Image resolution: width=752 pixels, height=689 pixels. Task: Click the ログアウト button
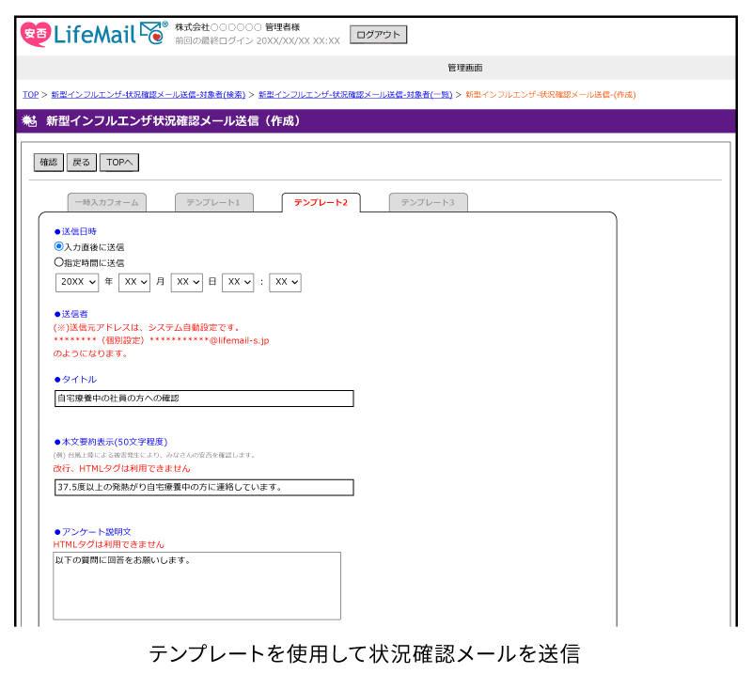(x=377, y=34)
